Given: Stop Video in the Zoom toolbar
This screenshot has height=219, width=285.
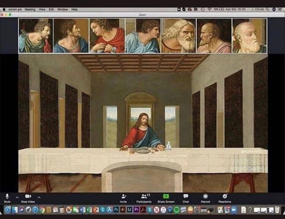Looking at the screenshot, I should pos(28,198).
